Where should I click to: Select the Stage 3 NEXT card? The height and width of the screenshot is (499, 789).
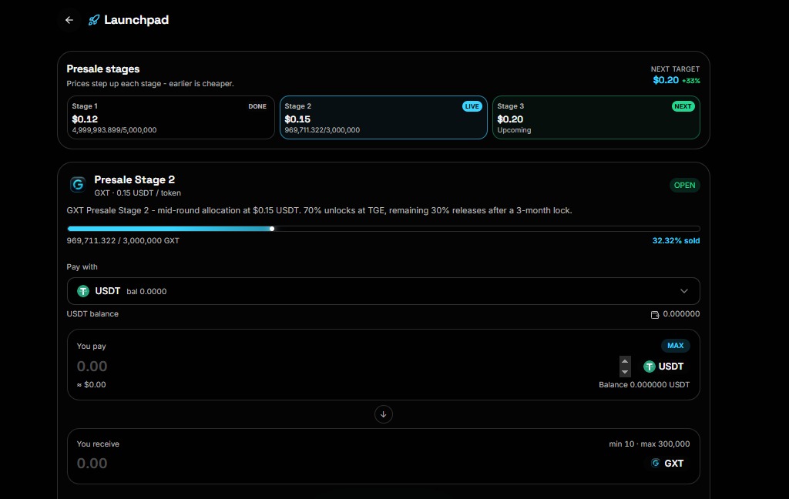[596, 118]
